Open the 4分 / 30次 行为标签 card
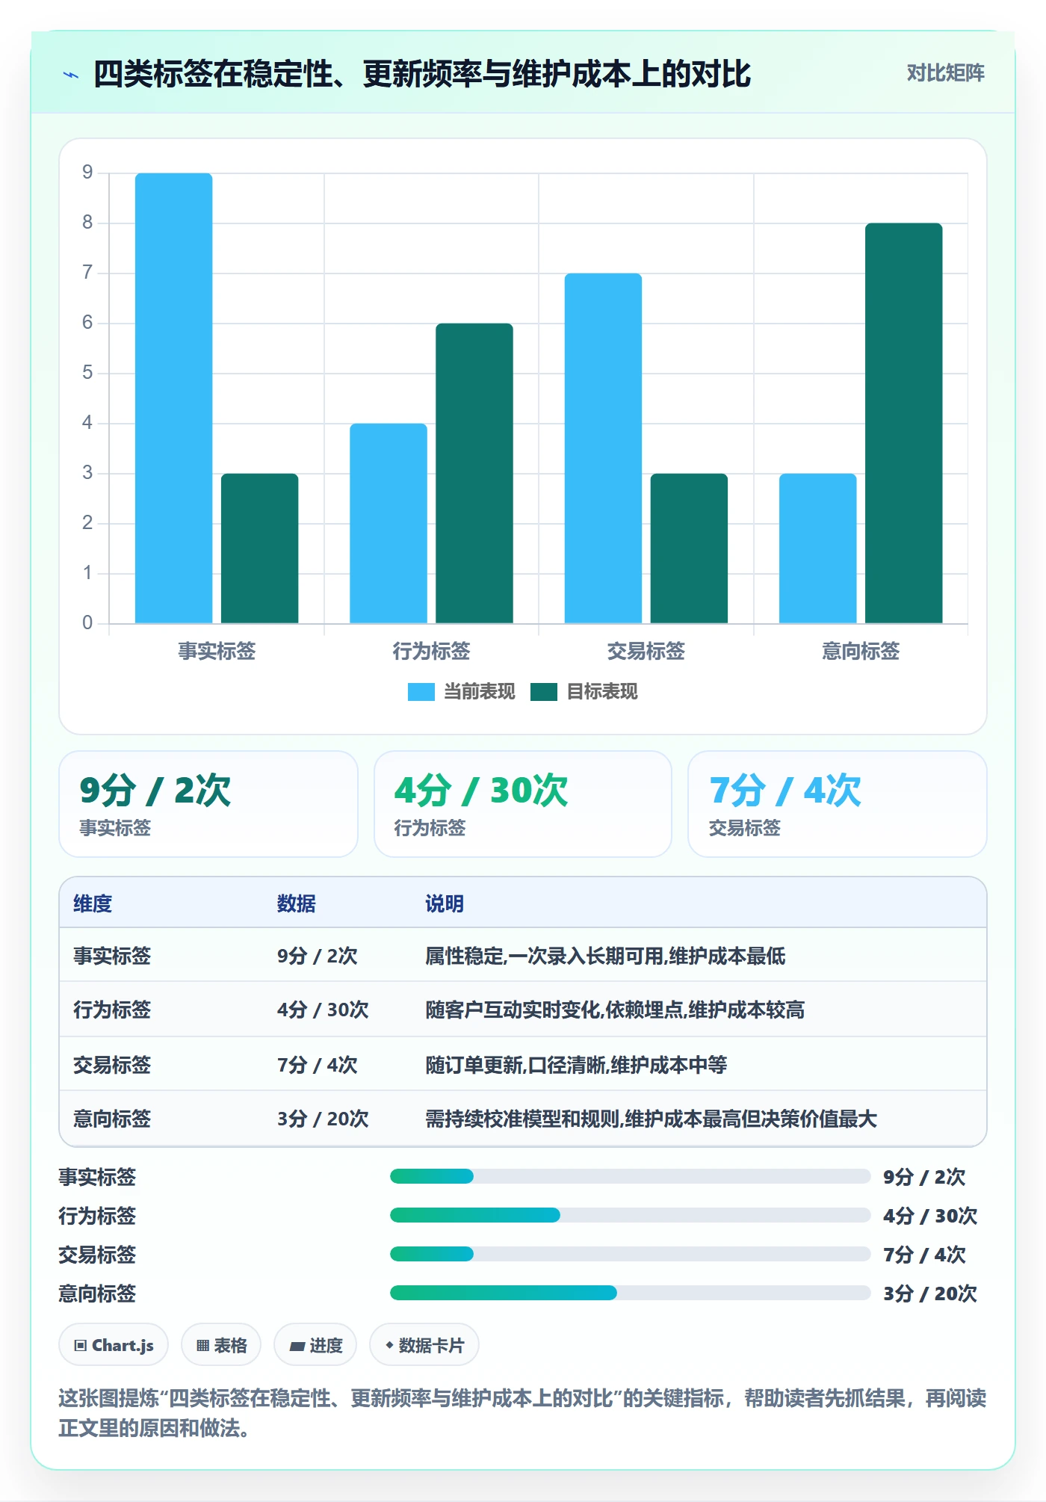Viewport: 1046px width, 1502px height. pyautogui.click(x=523, y=804)
